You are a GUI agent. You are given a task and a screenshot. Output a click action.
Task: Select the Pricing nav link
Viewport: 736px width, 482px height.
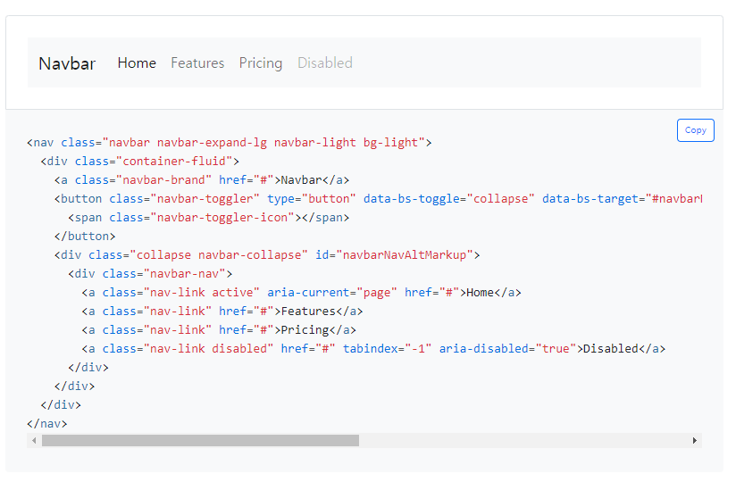tap(261, 62)
